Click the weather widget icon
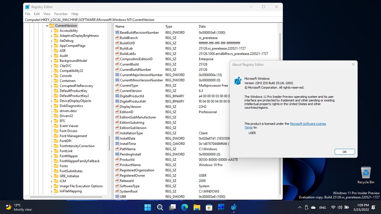The width and height of the screenshot is (381, 214). click(9, 207)
